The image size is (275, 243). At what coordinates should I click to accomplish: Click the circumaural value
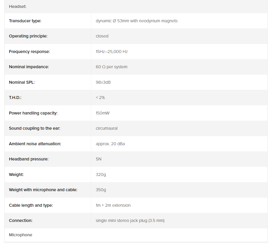pyautogui.click(x=106, y=128)
